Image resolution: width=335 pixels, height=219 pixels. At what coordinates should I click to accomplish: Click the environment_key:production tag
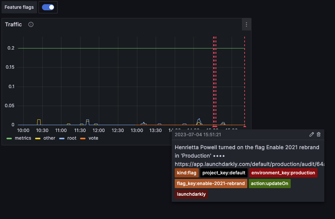(x=283, y=173)
